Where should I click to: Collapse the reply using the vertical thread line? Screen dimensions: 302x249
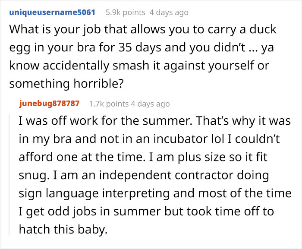(x=9, y=175)
